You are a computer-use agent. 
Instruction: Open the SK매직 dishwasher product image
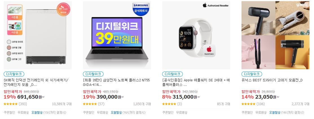(x=38, y=35)
